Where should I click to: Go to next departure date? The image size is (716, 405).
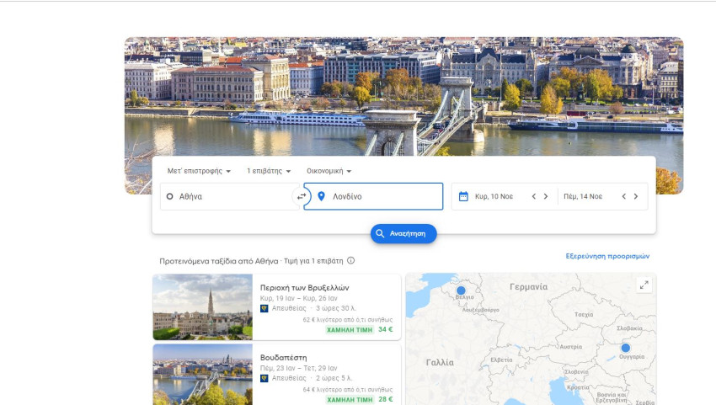coord(546,196)
